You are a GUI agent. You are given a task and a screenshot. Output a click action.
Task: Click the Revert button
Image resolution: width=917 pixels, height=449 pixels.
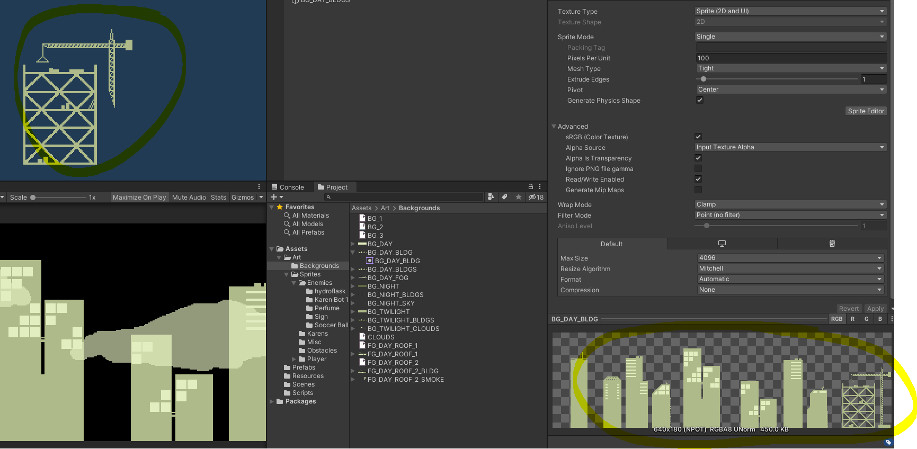point(849,308)
